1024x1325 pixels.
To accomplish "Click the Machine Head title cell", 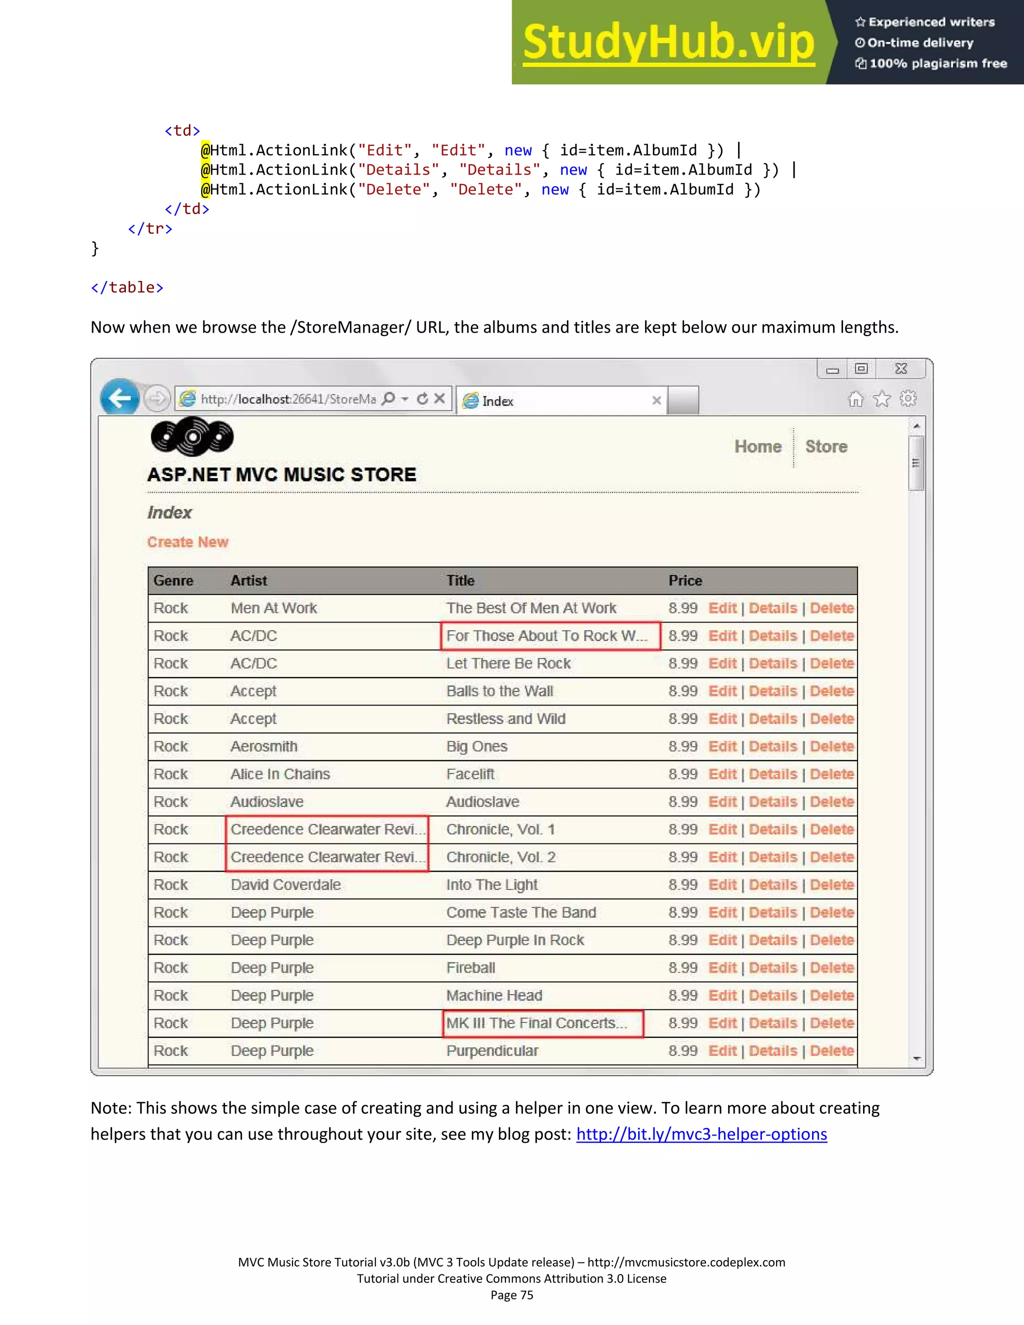I will [494, 995].
